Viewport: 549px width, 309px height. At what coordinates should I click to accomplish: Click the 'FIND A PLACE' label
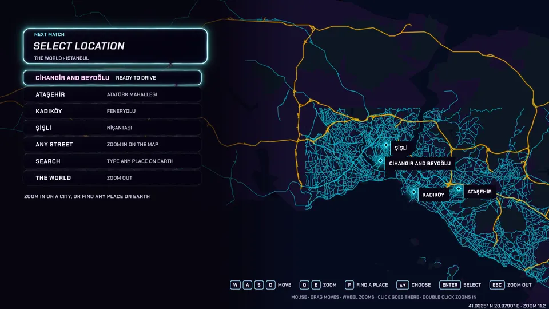pyautogui.click(x=372, y=285)
